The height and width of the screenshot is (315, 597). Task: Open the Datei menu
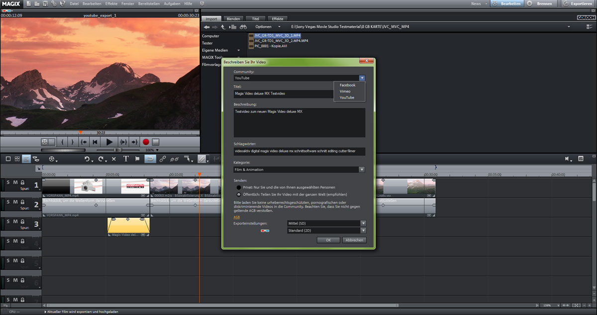point(74,3)
